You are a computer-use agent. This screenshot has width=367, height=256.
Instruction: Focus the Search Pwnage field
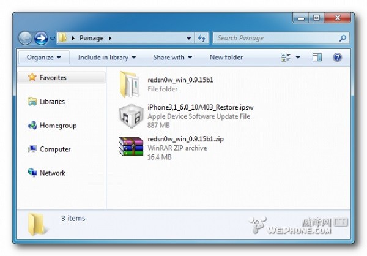click(281, 38)
